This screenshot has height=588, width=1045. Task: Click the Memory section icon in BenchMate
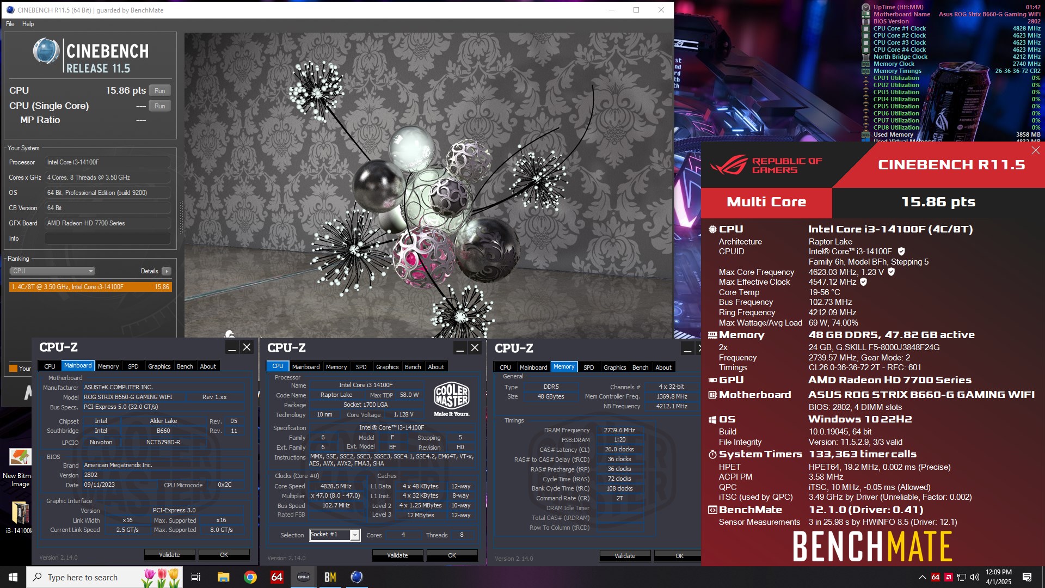(712, 335)
